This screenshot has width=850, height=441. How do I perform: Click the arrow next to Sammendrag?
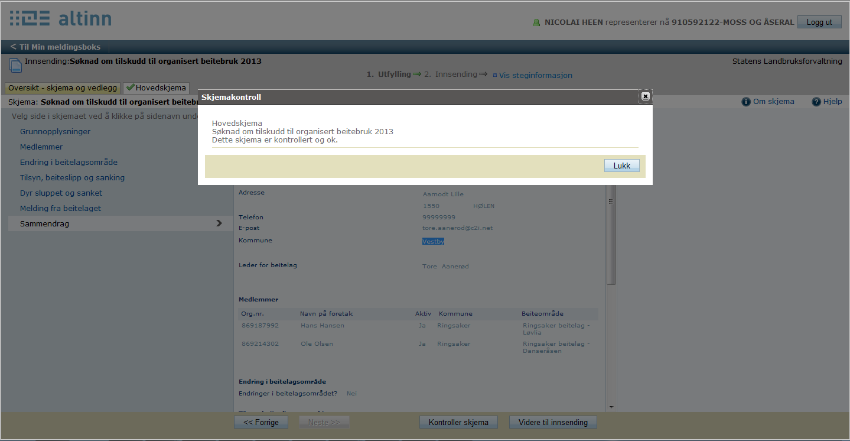(219, 223)
